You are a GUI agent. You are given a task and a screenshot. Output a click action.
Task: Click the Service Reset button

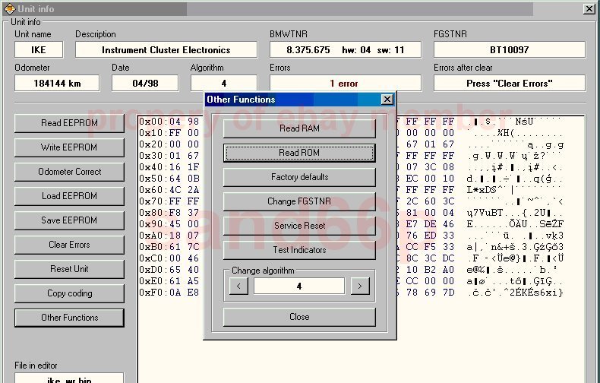click(x=299, y=226)
